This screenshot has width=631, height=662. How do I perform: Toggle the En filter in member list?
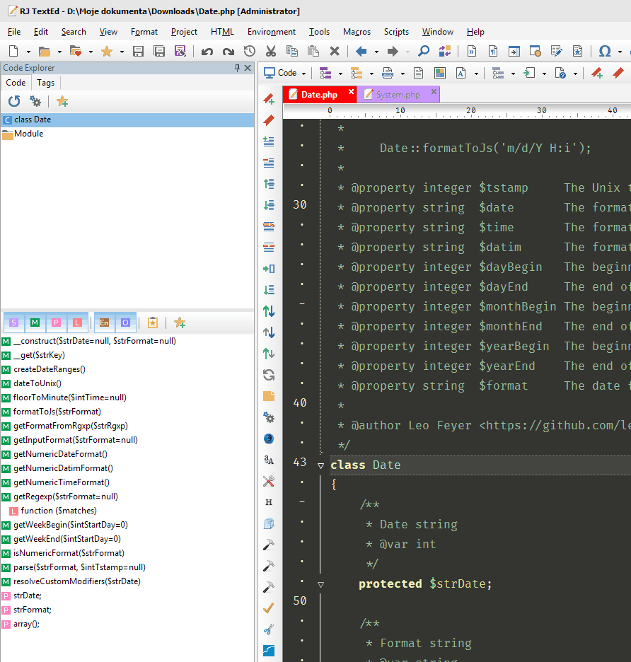103,322
